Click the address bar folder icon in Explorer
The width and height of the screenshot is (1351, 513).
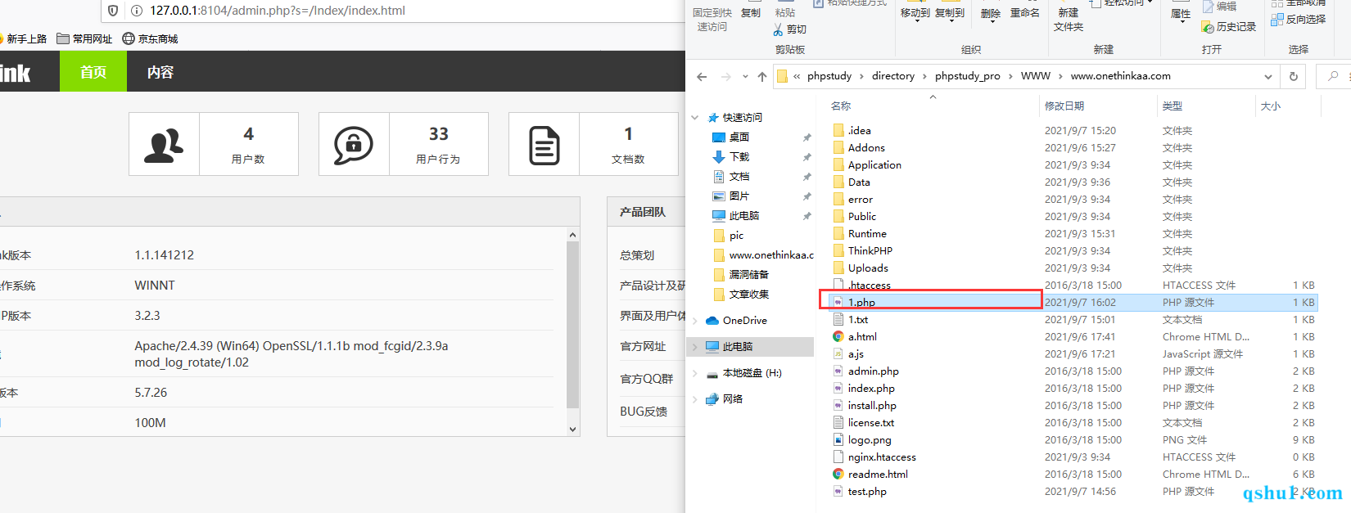782,76
